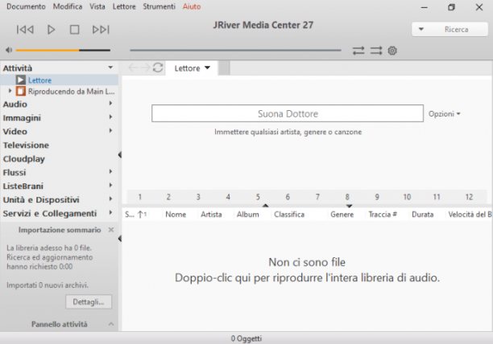The width and height of the screenshot is (493, 344).
Task: Click the Lettore play icon in tree
Action: (21, 80)
